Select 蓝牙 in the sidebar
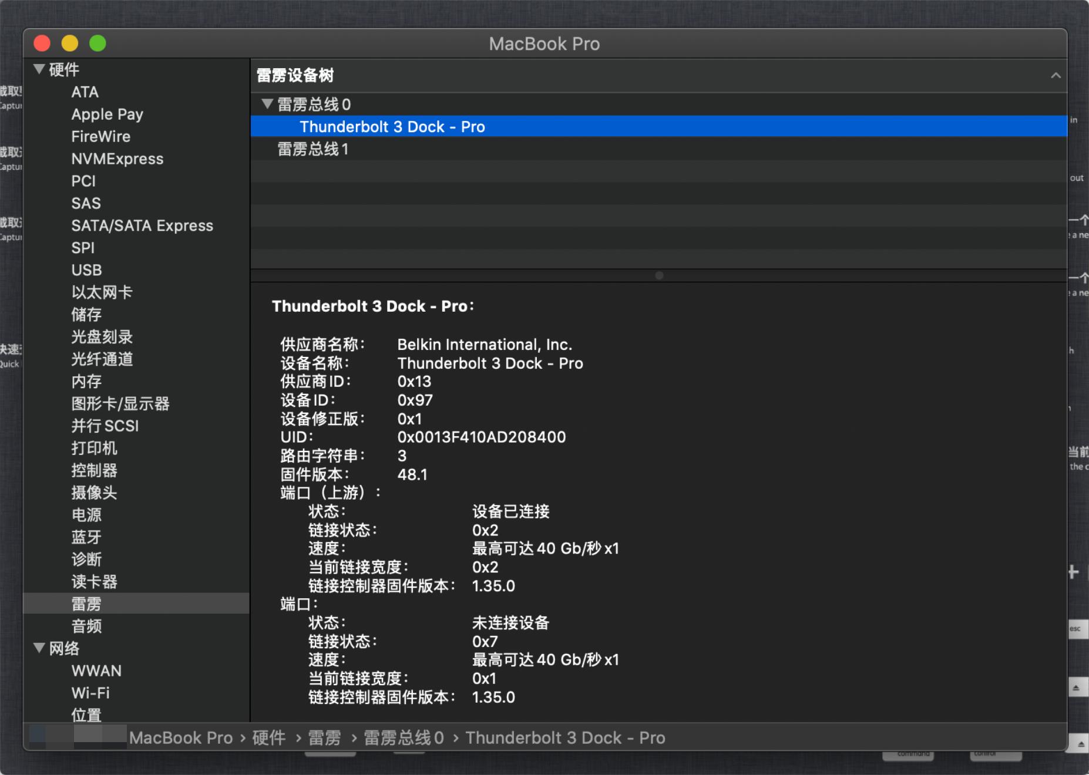Viewport: 1089px width, 775px height. coord(86,538)
